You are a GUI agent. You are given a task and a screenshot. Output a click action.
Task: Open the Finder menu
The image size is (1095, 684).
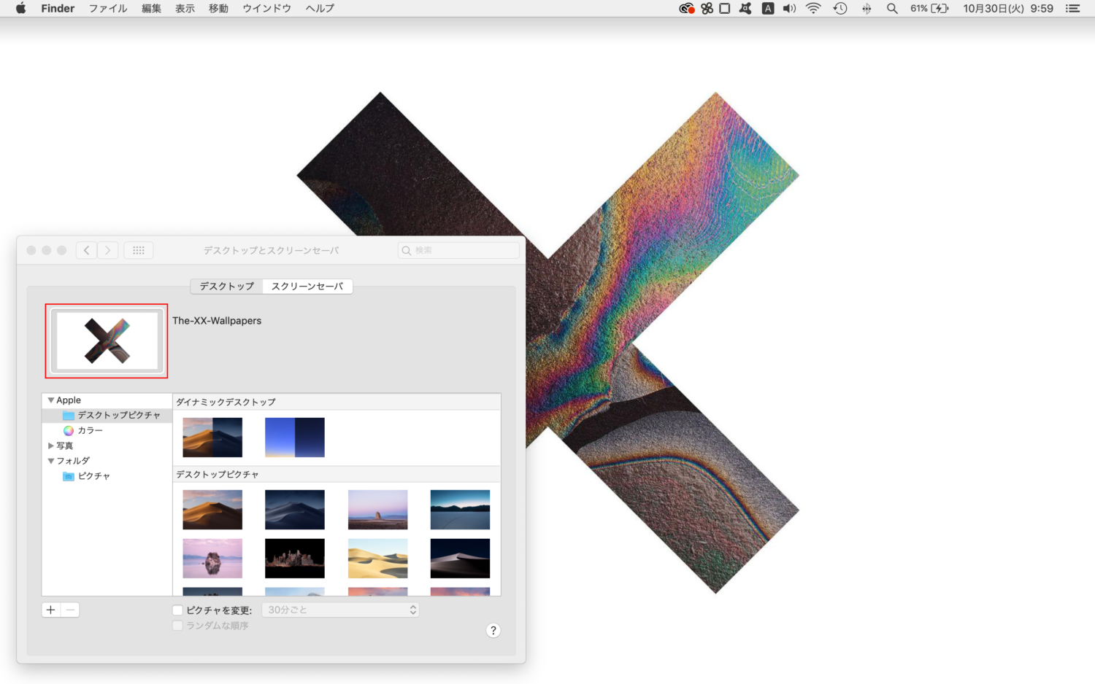pyautogui.click(x=58, y=9)
